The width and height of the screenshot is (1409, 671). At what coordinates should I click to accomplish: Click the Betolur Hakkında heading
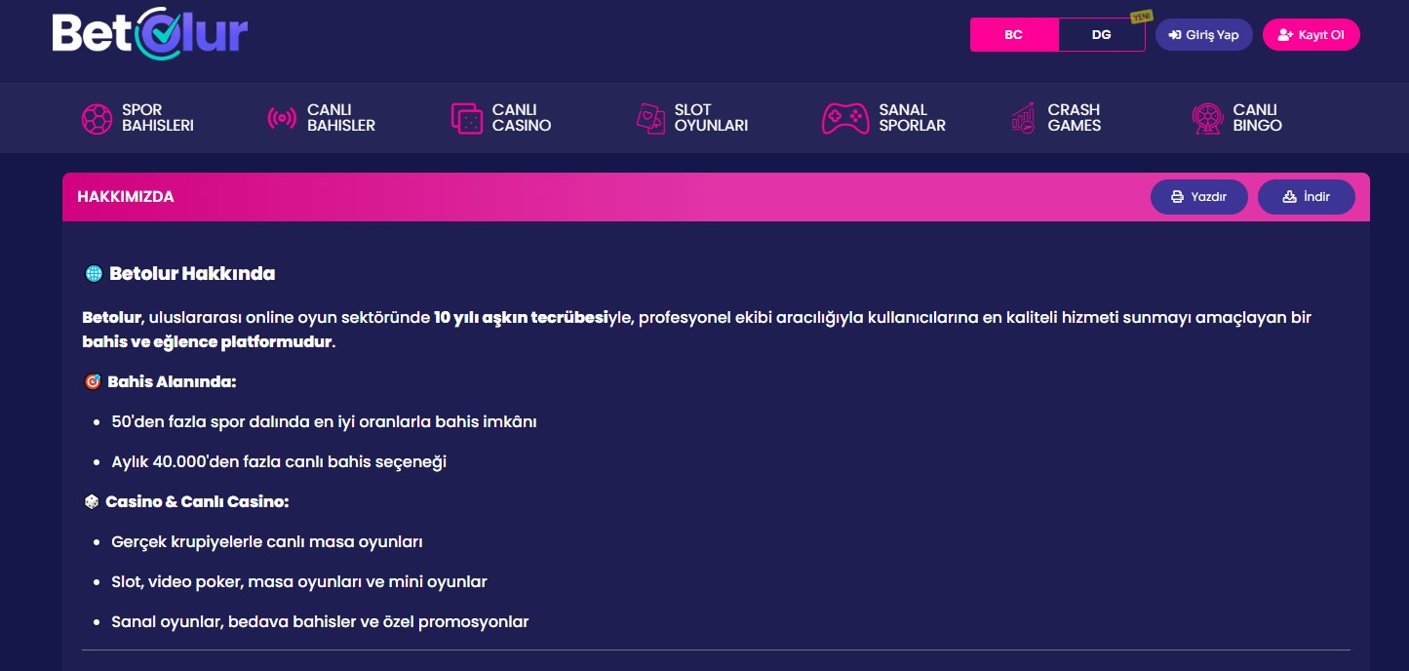(x=192, y=274)
